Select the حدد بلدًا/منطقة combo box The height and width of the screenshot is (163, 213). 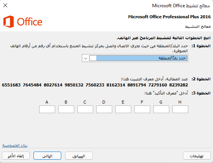tap(135, 58)
